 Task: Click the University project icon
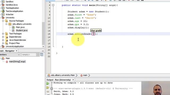(3, 18)
